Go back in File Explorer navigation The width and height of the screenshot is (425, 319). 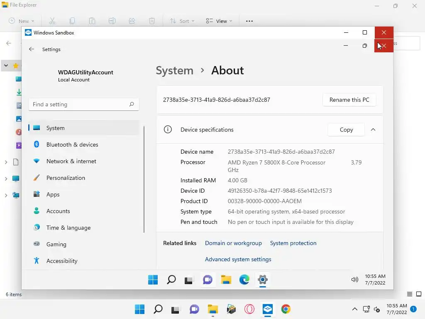[x=9, y=43]
